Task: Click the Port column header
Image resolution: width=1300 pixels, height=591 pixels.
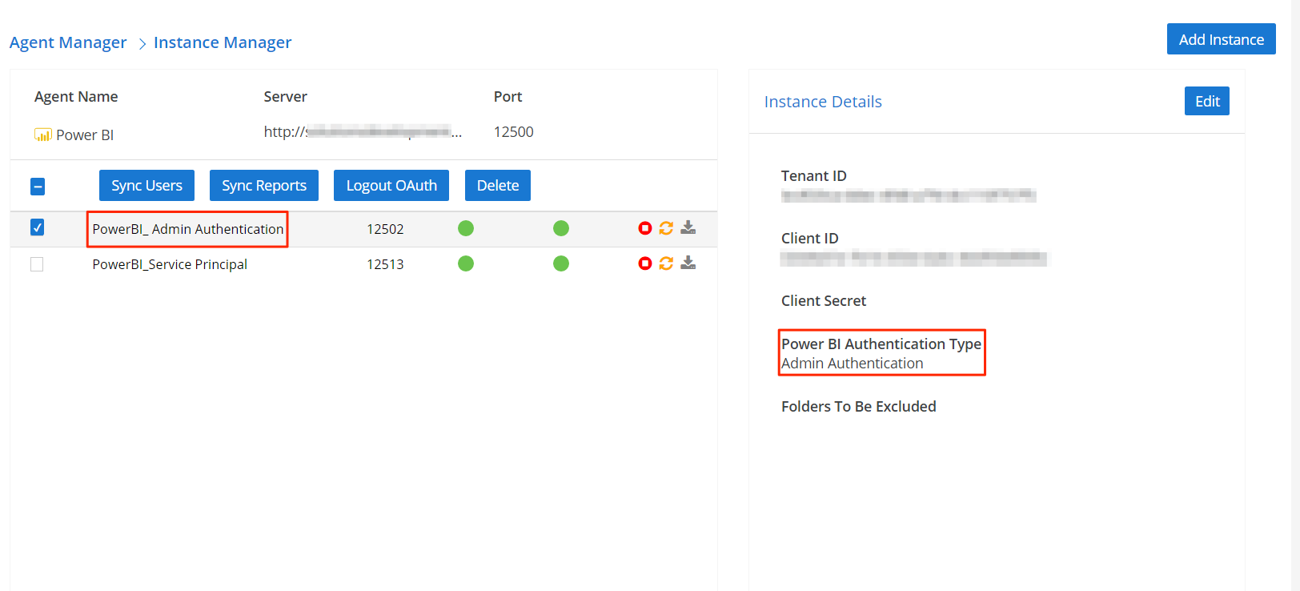Action: (x=508, y=97)
